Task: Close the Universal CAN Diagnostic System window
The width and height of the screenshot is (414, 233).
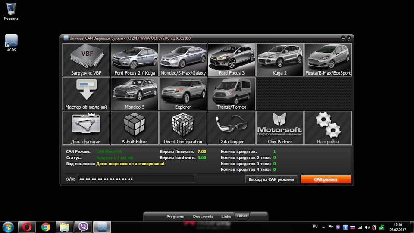Action: coord(348,38)
